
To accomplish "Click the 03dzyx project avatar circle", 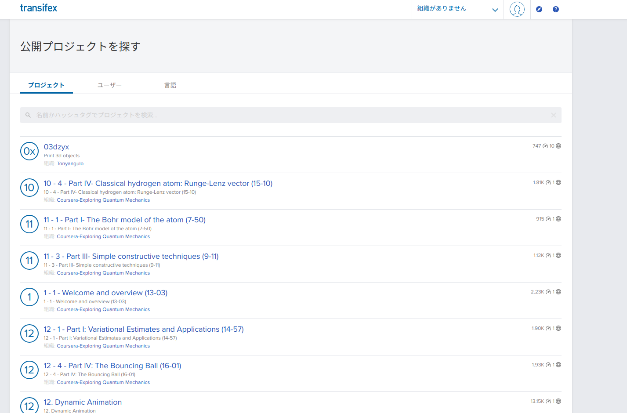I will [29, 151].
